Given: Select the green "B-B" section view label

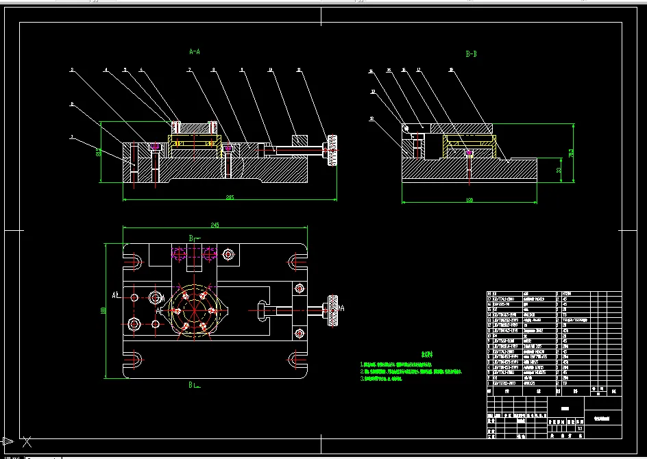Looking at the screenshot, I should tap(472, 53).
